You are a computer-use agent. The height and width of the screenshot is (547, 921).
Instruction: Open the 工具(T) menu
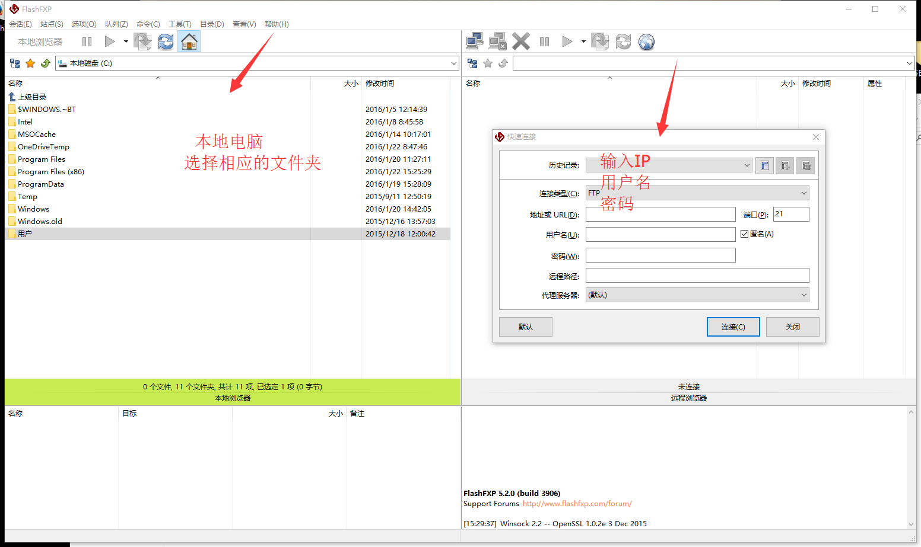click(180, 24)
